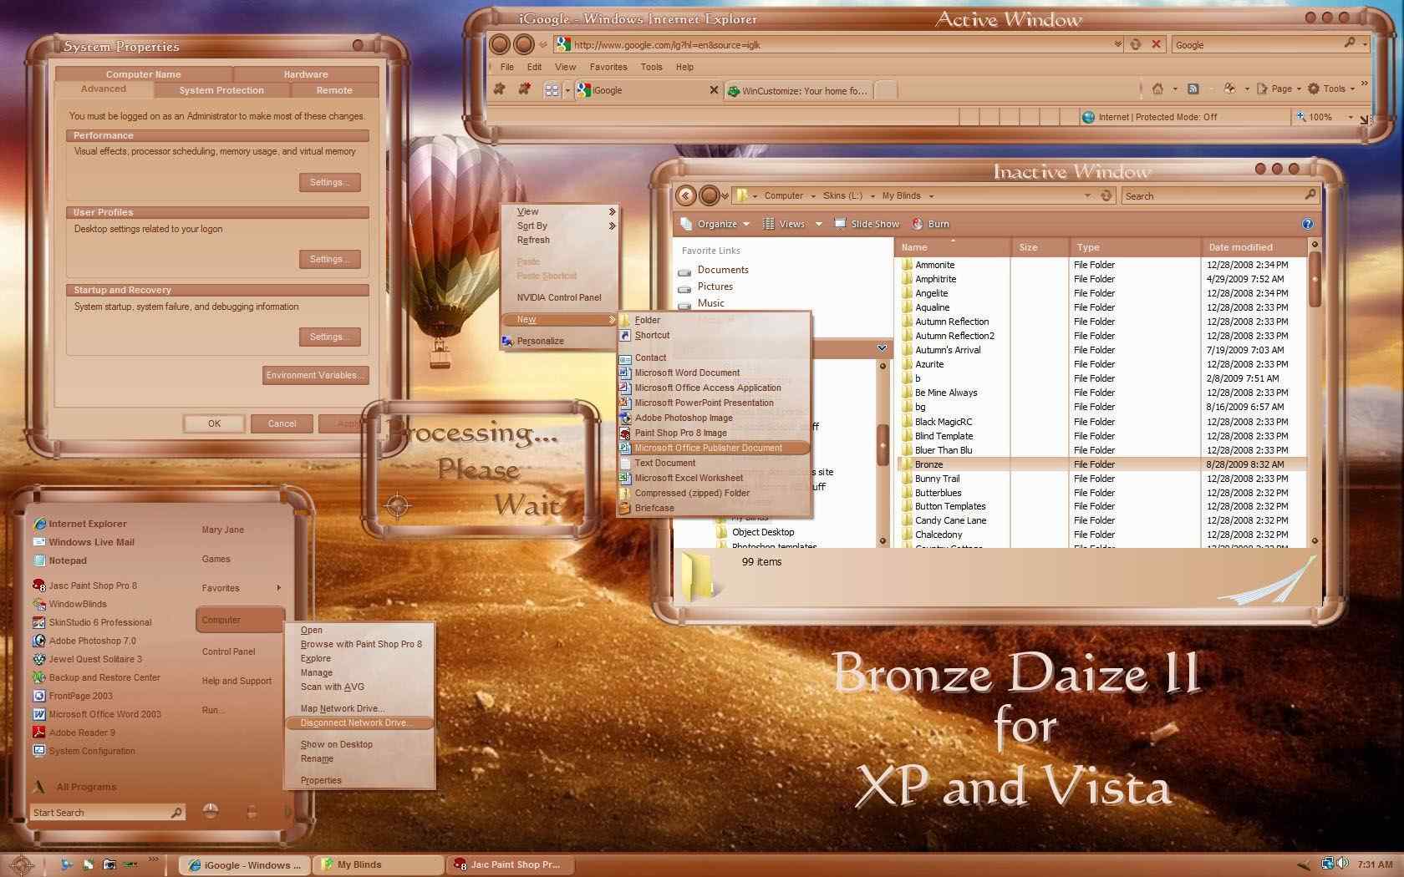Image resolution: width=1404 pixels, height=877 pixels.
Task: Open Internet Explorer from the Start menu
Action: coord(79,524)
